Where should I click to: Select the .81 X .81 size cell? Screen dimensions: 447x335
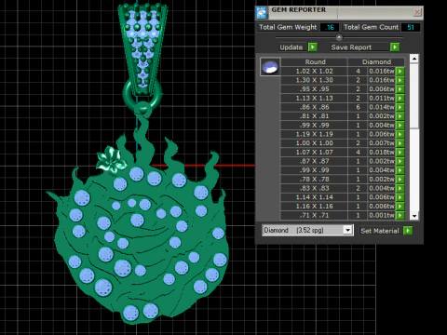pos(314,116)
